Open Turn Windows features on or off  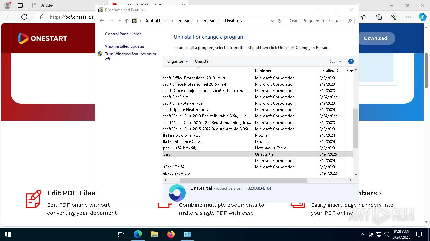[x=131, y=56]
